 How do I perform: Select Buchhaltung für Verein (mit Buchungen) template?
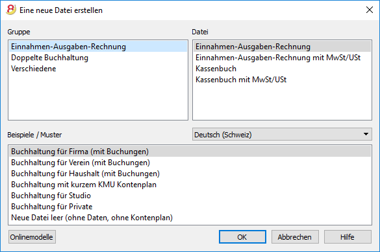190,163
